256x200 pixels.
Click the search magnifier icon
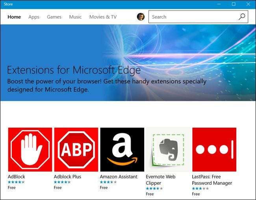pyautogui.click(x=242, y=17)
